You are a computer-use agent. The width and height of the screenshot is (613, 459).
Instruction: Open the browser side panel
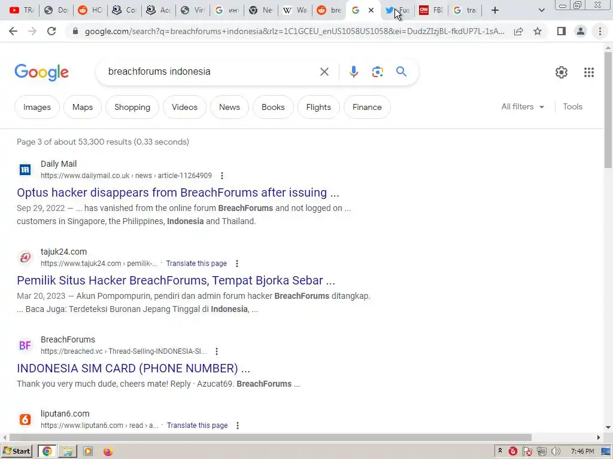click(x=562, y=31)
